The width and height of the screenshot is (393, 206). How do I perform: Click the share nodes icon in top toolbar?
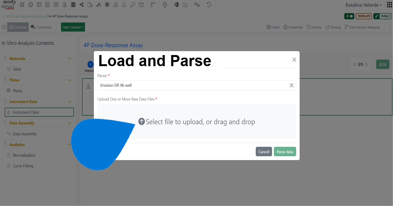pyautogui.click(x=82, y=5)
